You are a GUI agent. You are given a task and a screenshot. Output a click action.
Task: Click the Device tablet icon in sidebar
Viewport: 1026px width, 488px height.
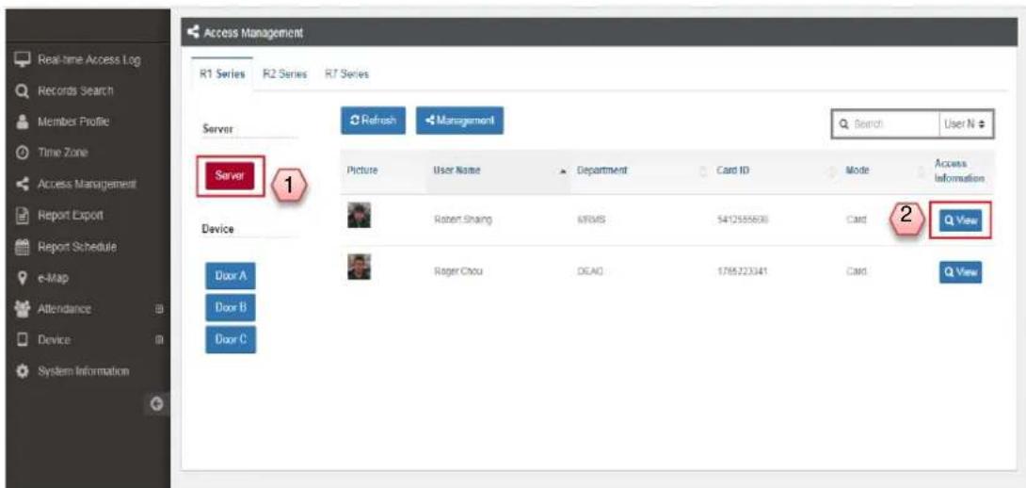click(21, 340)
